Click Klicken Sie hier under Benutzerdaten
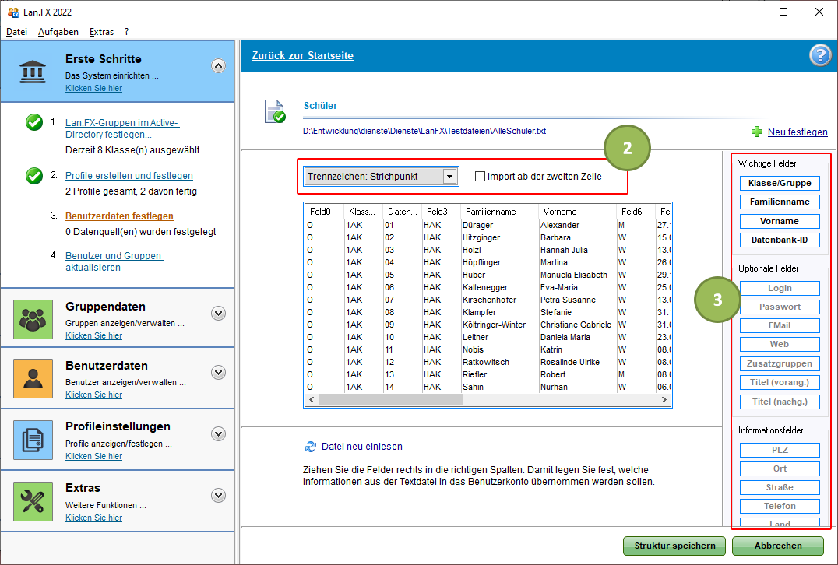 tap(93, 395)
